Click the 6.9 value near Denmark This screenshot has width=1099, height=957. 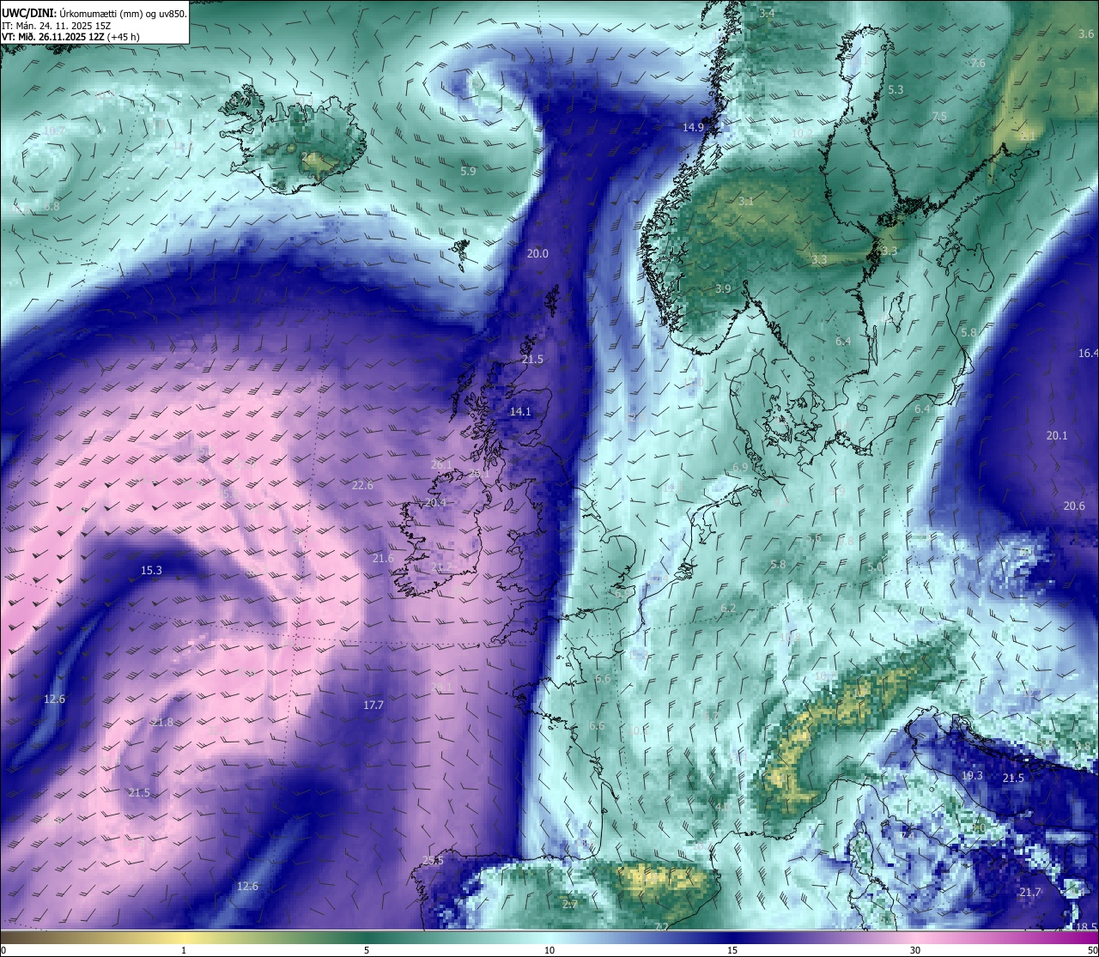740,467
